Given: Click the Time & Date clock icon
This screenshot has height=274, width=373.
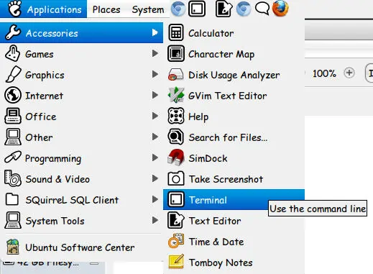Looking at the screenshot, I should (x=176, y=241).
